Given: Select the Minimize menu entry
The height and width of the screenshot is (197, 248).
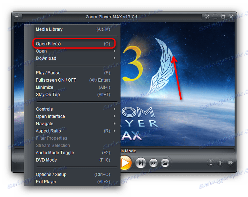Looking at the screenshot, I should click(x=73, y=88).
